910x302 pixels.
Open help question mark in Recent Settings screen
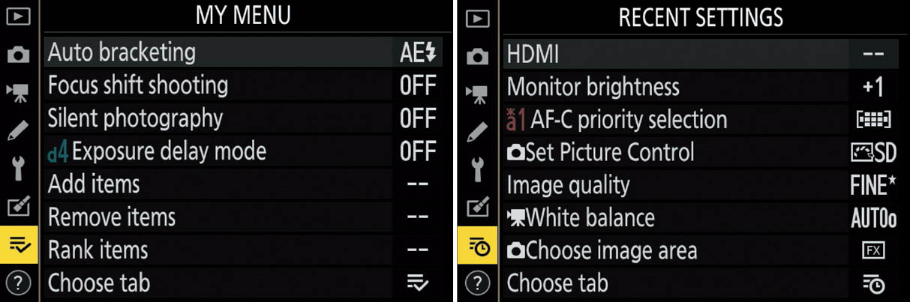477,284
